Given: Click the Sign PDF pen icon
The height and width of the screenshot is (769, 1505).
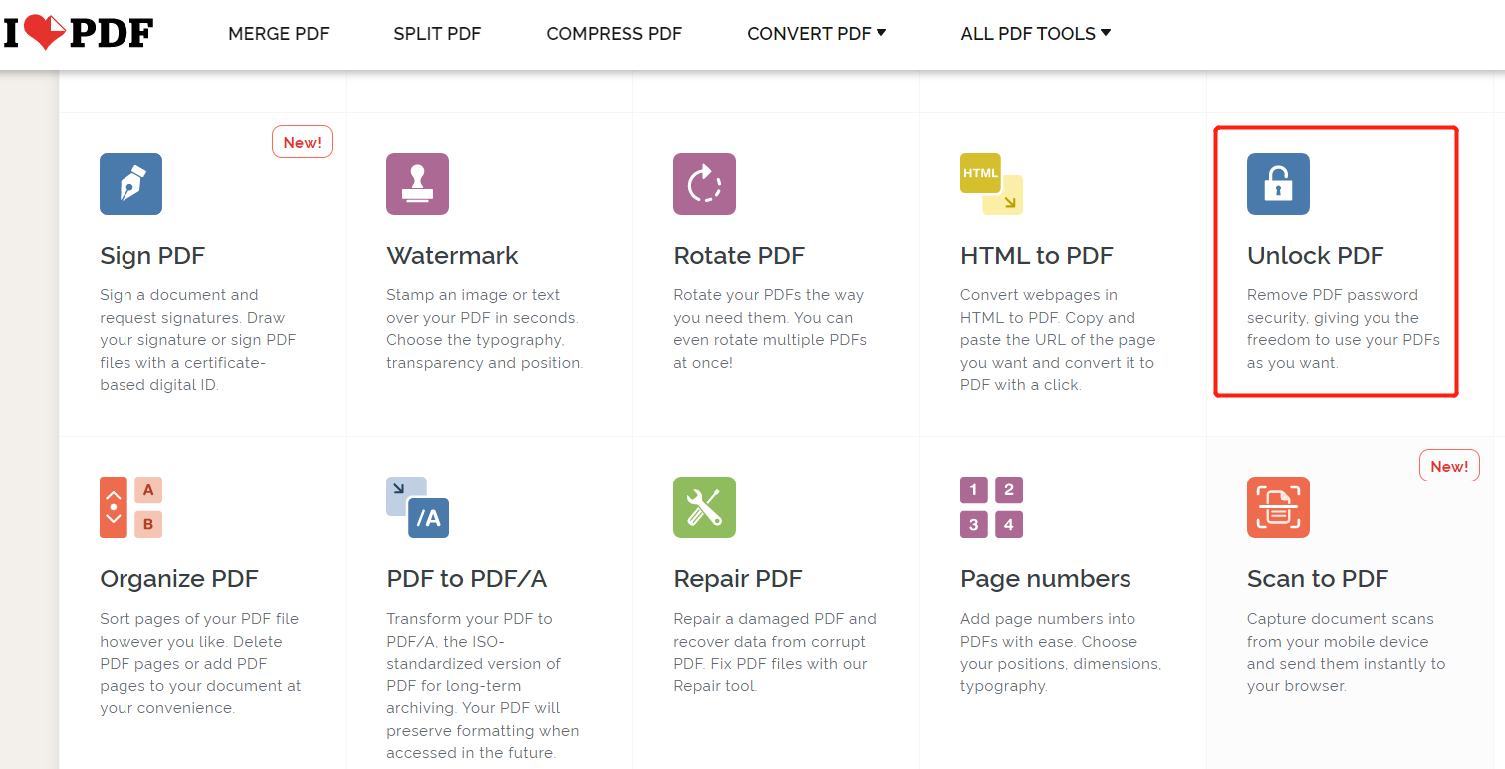Looking at the screenshot, I should [x=130, y=184].
